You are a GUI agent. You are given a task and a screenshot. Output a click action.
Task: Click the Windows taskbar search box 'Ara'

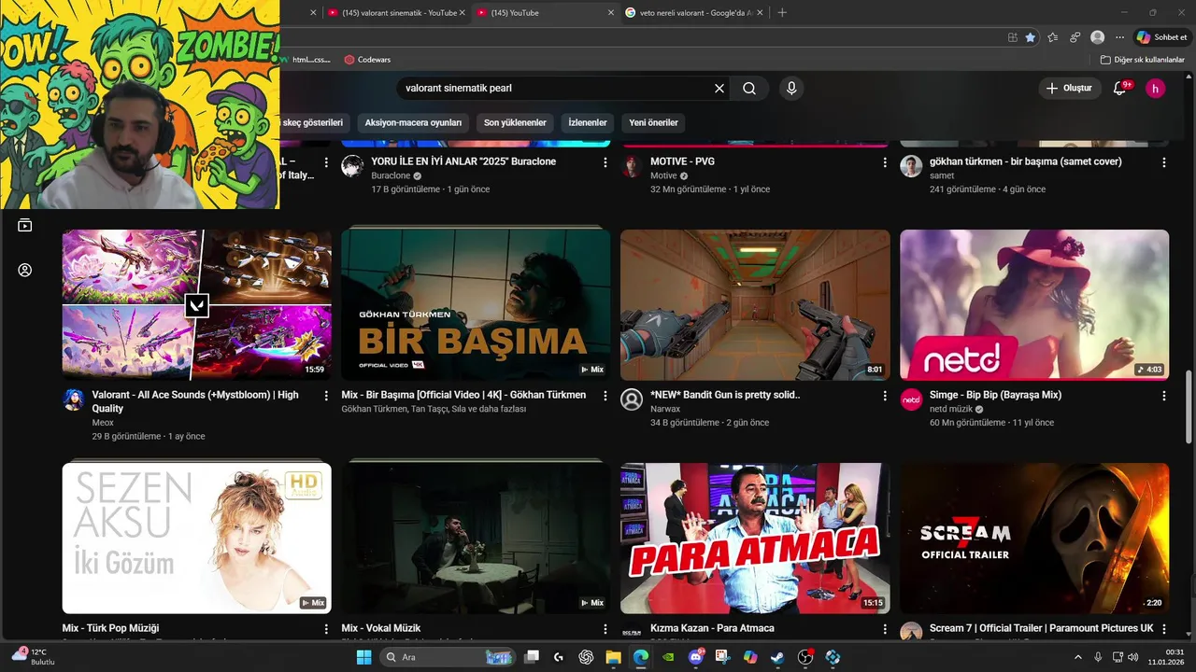[447, 657]
